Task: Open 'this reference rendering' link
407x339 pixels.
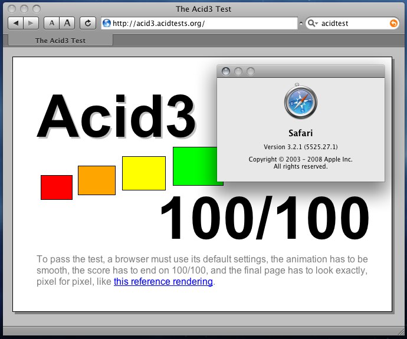Action: [163, 281]
